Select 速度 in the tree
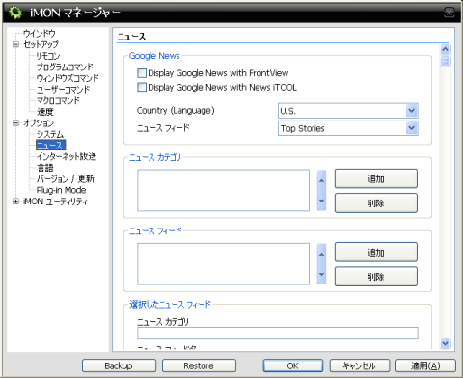 coord(45,112)
